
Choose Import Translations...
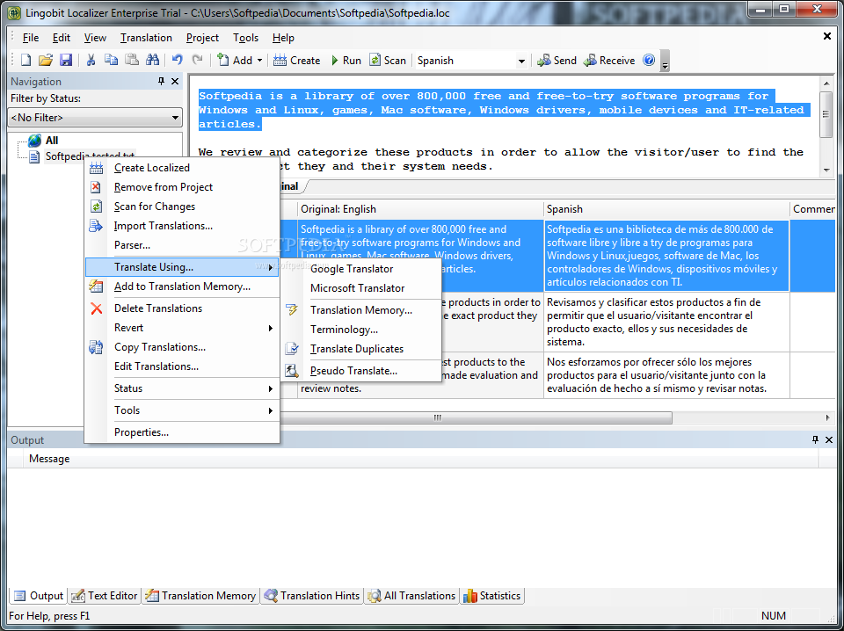pos(182,226)
